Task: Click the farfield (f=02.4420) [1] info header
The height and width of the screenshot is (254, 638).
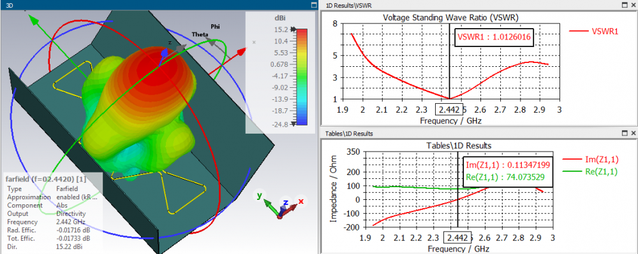Action: tap(45, 179)
